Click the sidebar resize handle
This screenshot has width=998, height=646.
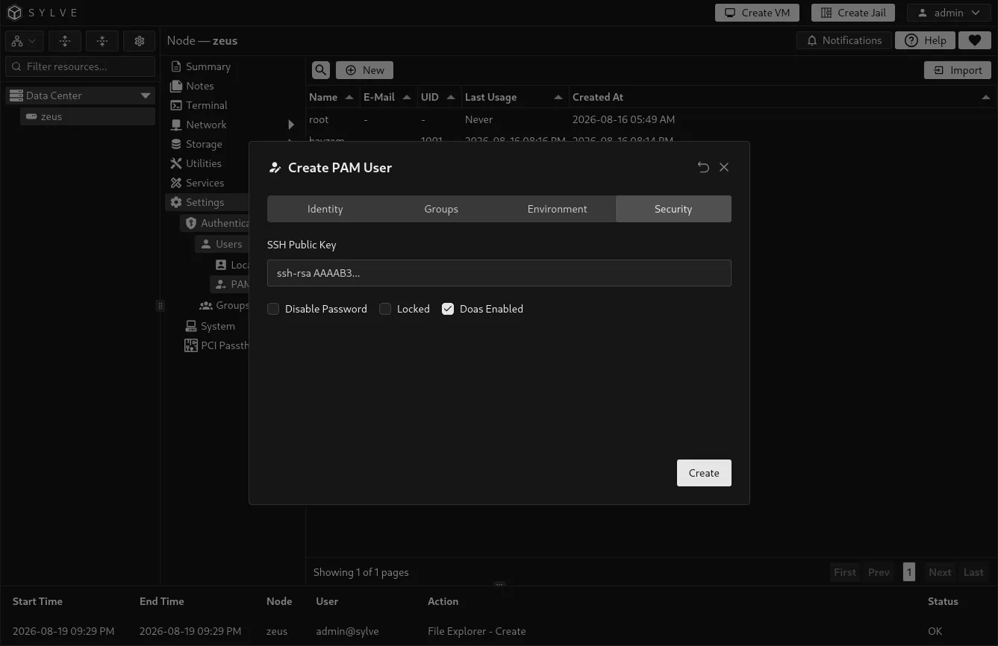(160, 305)
